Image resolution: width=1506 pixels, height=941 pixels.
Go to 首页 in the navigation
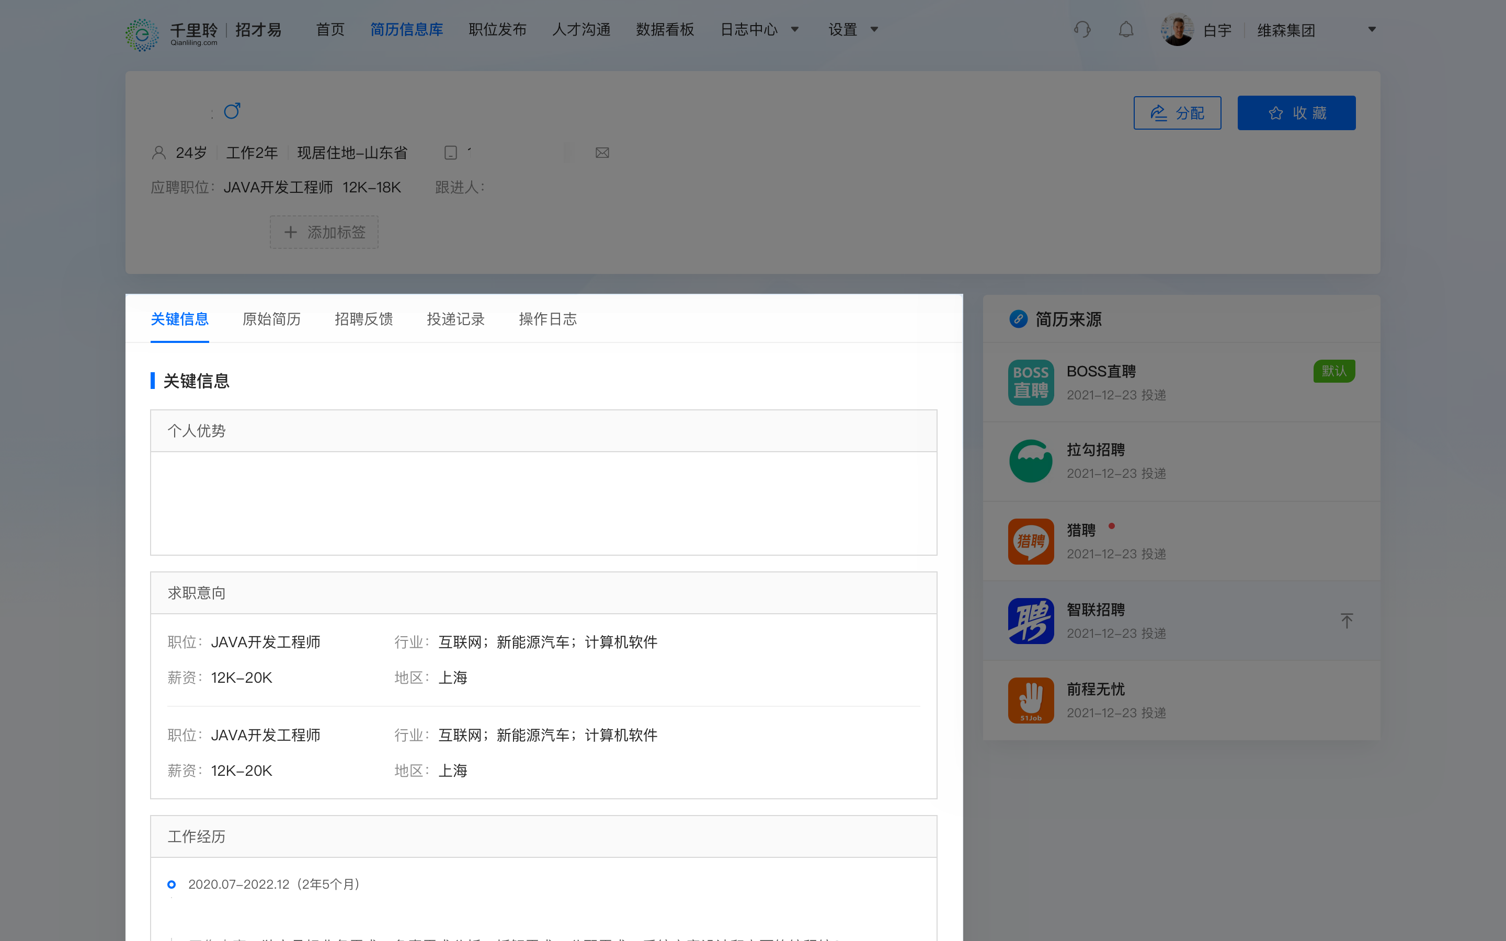[330, 29]
